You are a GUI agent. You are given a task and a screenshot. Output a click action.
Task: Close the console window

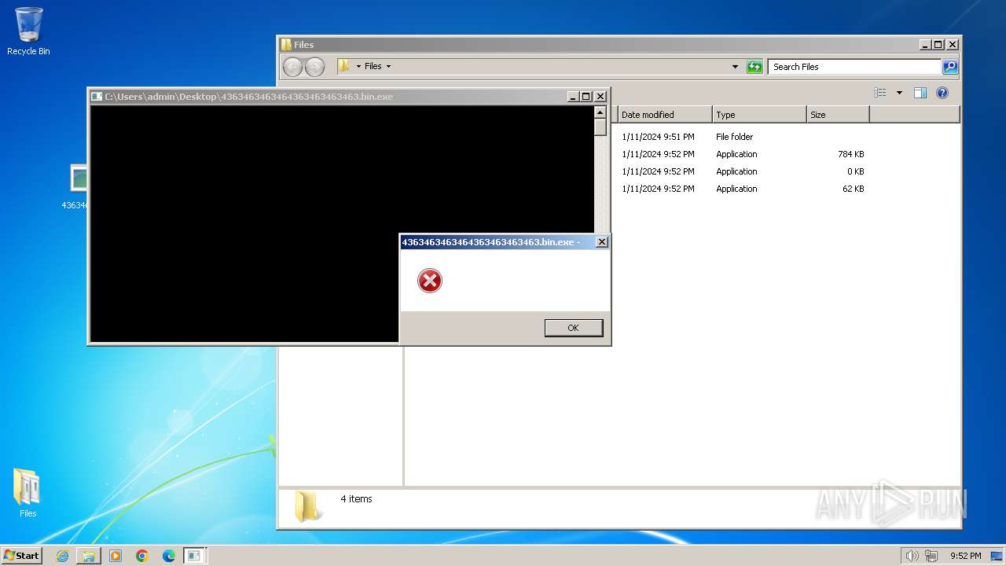click(x=600, y=97)
